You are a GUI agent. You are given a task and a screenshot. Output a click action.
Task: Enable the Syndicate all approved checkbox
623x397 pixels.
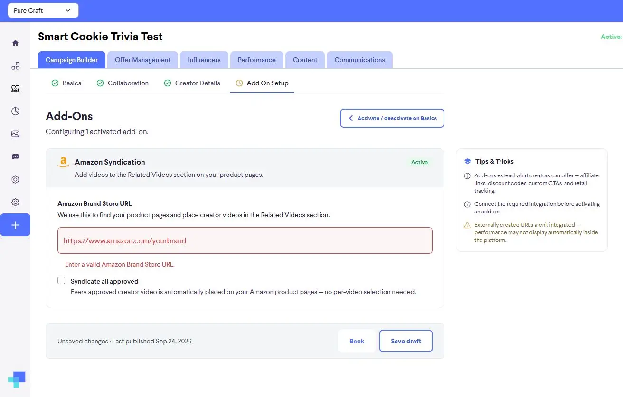[61, 280]
